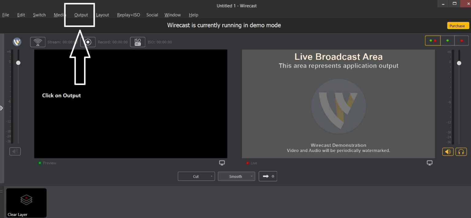Viewport: 471px width, 218px height.
Task: Open Preview monitor output icon
Action: (222, 163)
